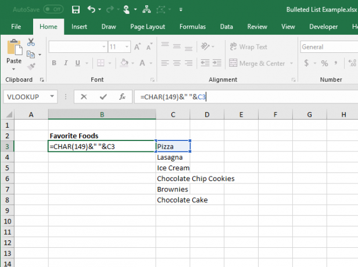The height and width of the screenshot is (267, 358).
Task: Toggle Bold formatting
Action: pyautogui.click(x=54, y=63)
